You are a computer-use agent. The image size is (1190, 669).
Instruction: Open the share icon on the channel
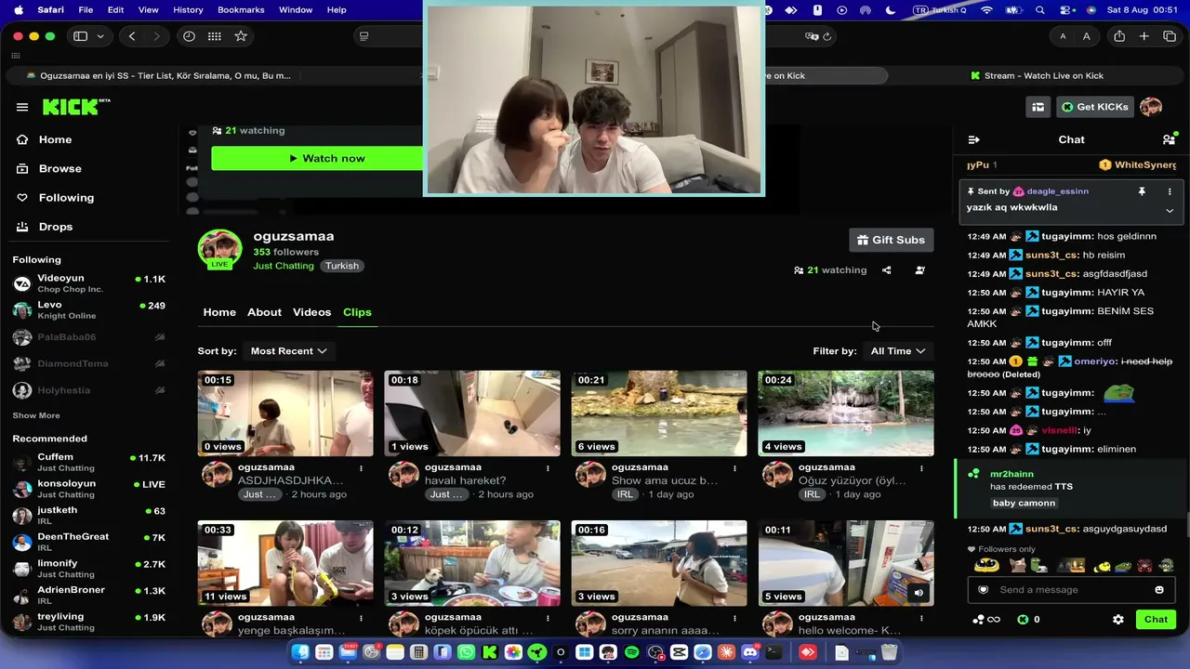[887, 270]
